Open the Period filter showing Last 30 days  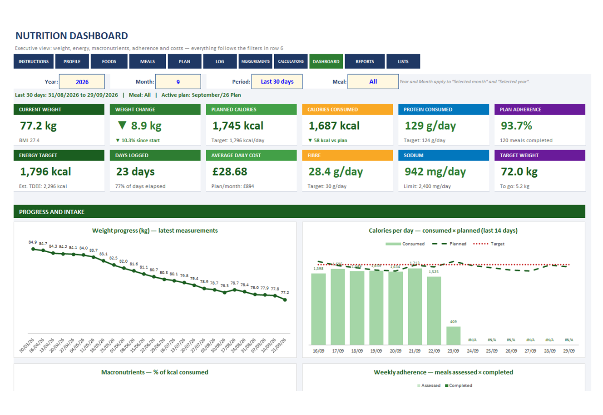277,82
